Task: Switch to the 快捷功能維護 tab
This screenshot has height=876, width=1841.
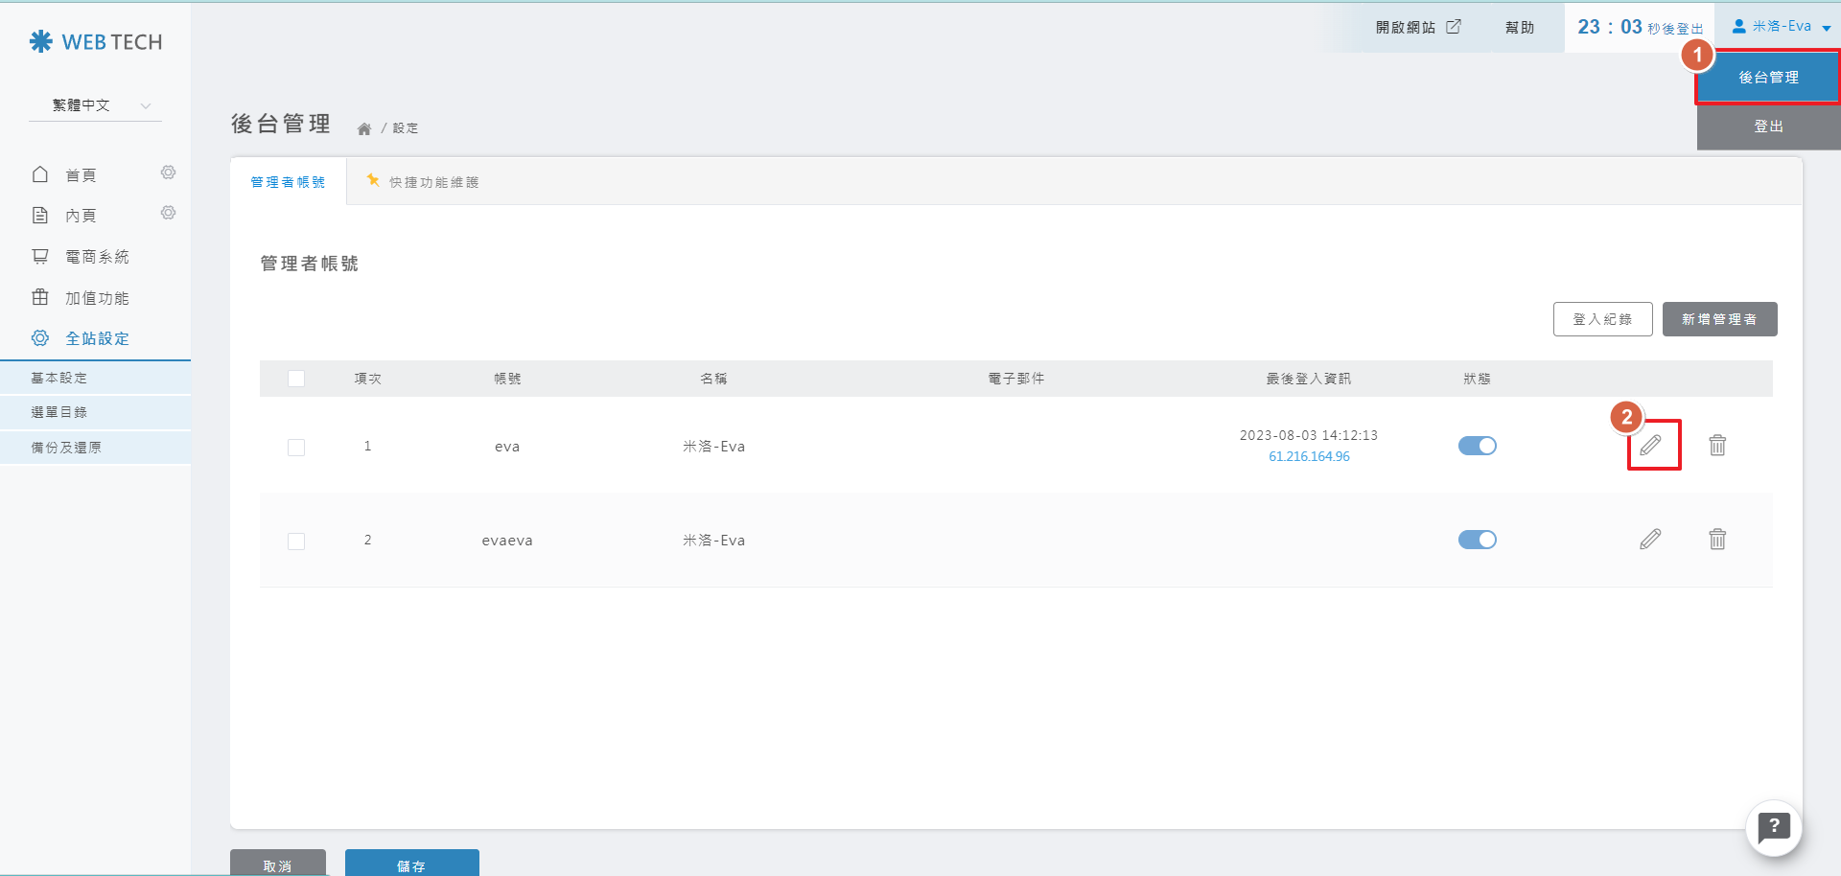Action: tap(424, 182)
